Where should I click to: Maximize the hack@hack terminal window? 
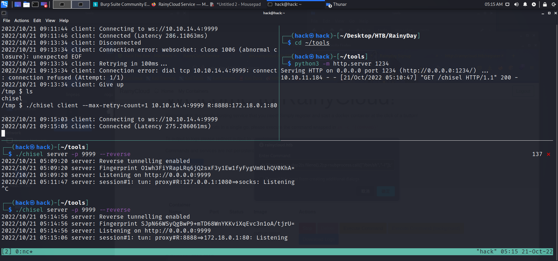(x=549, y=13)
